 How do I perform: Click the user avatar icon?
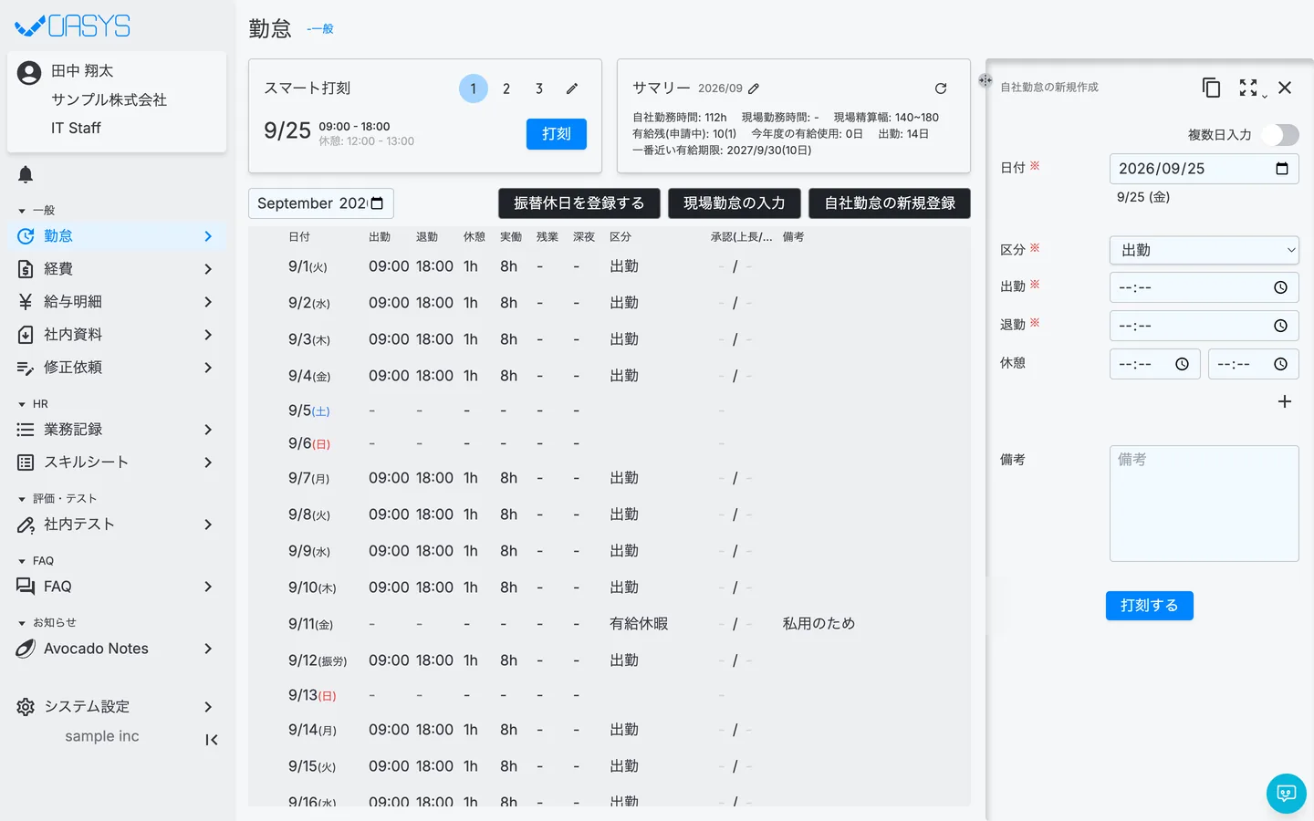pos(29,73)
